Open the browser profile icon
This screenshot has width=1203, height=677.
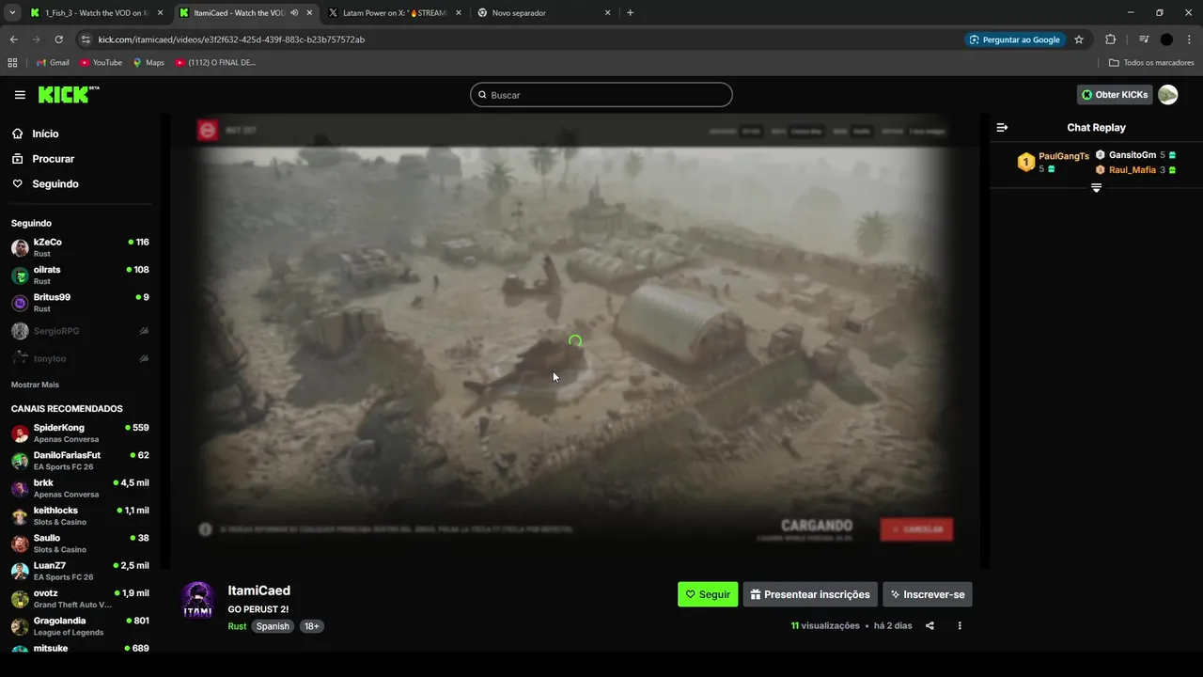pos(1166,39)
